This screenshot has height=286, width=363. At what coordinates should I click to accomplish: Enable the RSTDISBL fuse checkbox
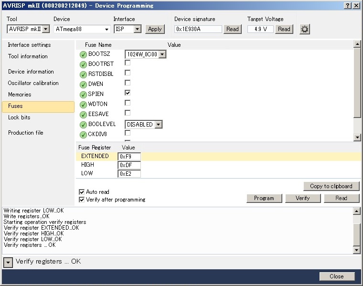(x=128, y=73)
